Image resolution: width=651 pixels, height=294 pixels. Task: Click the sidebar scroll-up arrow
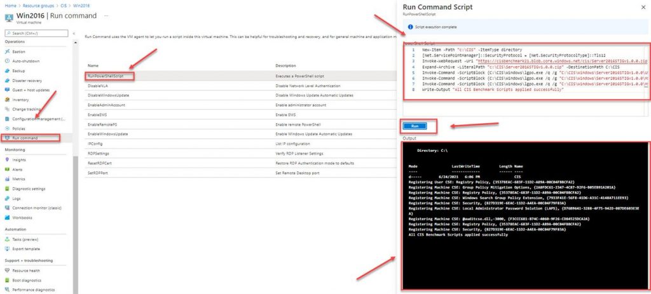click(75, 43)
